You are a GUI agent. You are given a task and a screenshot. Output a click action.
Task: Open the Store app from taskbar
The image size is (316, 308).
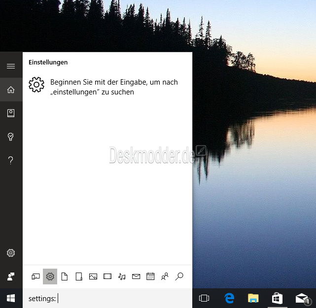tap(278, 298)
